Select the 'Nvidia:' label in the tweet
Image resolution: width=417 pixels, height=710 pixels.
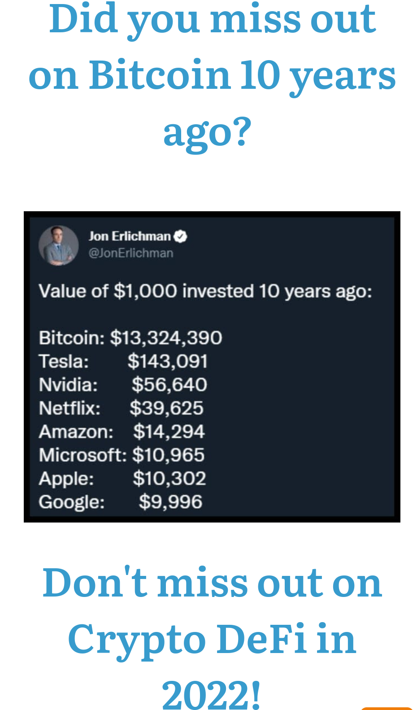[68, 385]
